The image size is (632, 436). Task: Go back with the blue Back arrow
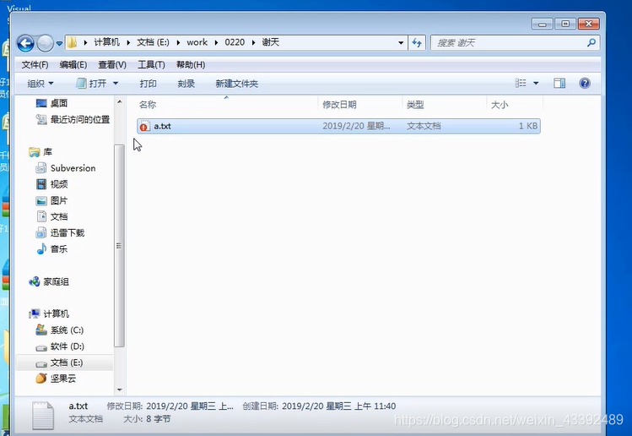(25, 43)
